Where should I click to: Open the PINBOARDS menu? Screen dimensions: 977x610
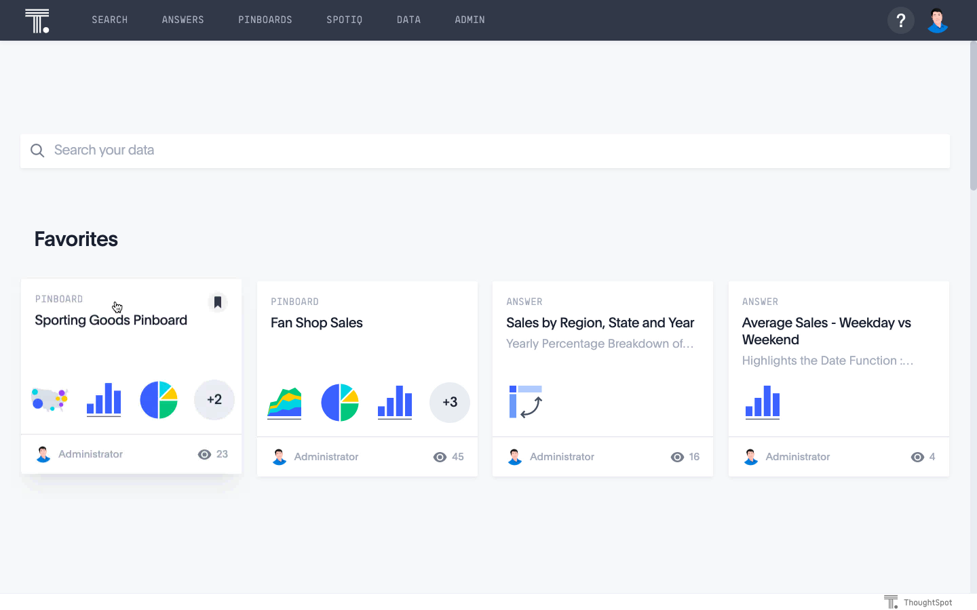(x=265, y=20)
